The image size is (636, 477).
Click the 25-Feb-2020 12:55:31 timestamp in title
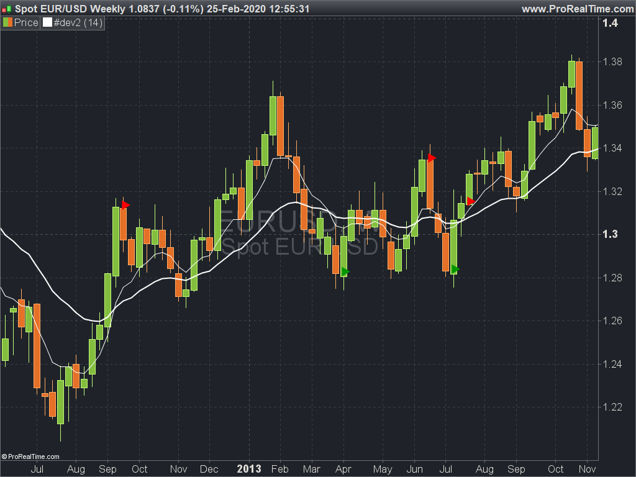click(x=258, y=9)
